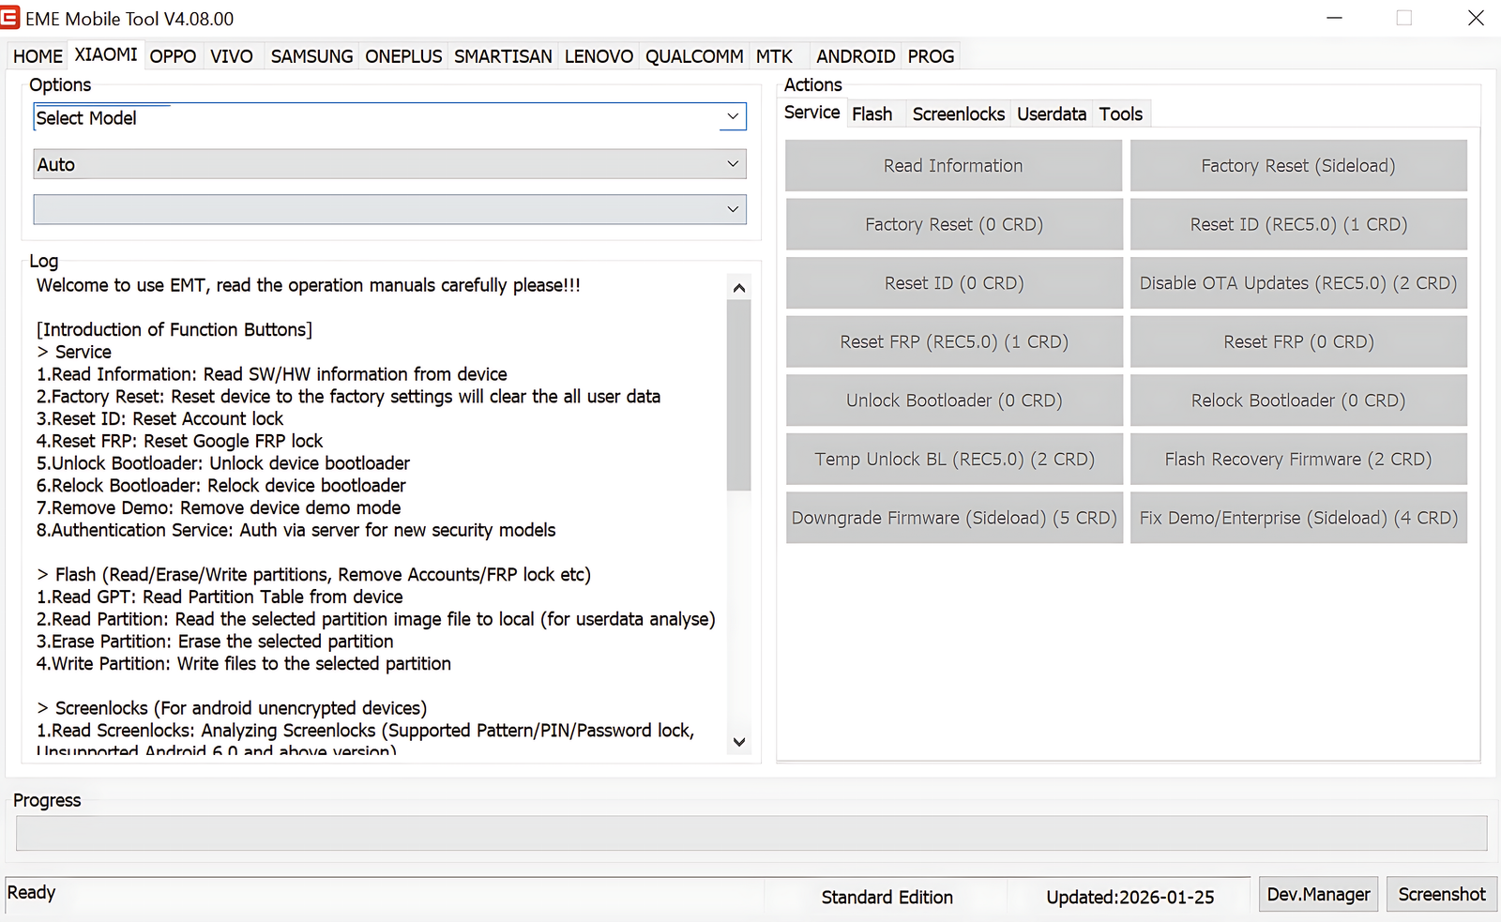The height and width of the screenshot is (922, 1501).
Task: Open the third empty dropdown under Options
Action: pyautogui.click(x=733, y=208)
